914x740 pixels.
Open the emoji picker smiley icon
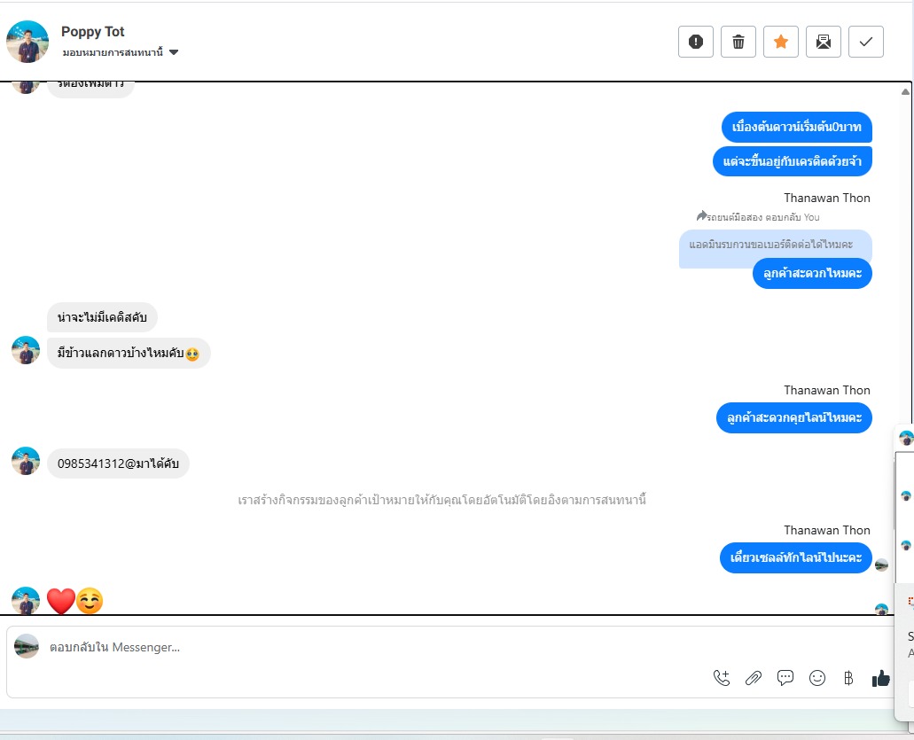tap(817, 678)
